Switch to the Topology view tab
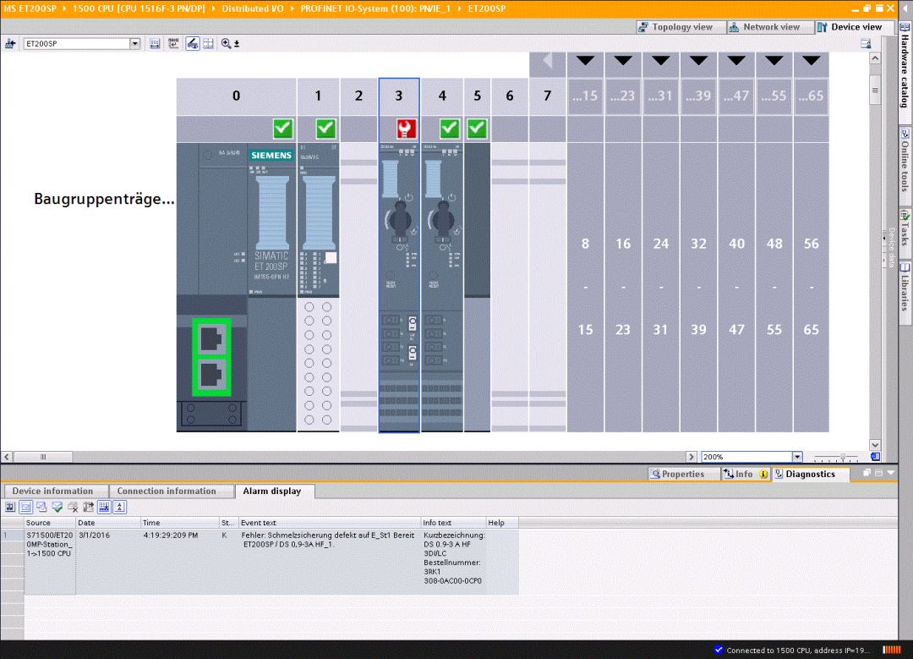 (675, 27)
